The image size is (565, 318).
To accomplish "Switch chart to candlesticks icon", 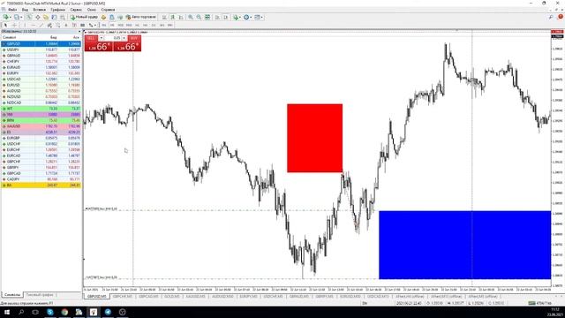I will tap(173, 17).
